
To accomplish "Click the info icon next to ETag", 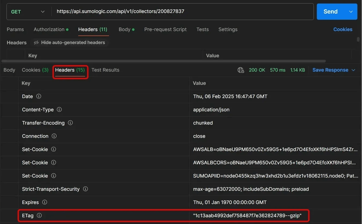I will 39,216.
